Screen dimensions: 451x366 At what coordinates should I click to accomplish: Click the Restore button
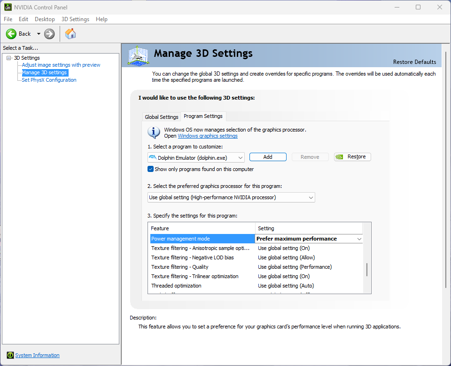(x=352, y=157)
